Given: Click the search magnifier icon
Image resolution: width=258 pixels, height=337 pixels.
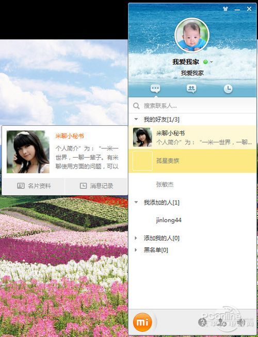Looking at the screenshot, I should tap(136, 106).
